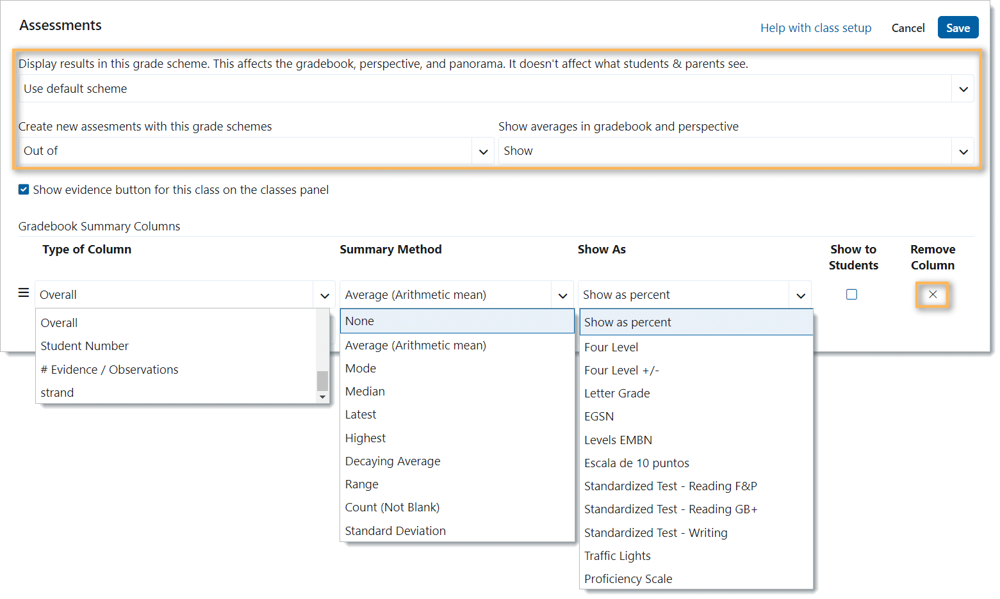
Task: Open the Show as percent dropdown arrow
Action: (800, 295)
